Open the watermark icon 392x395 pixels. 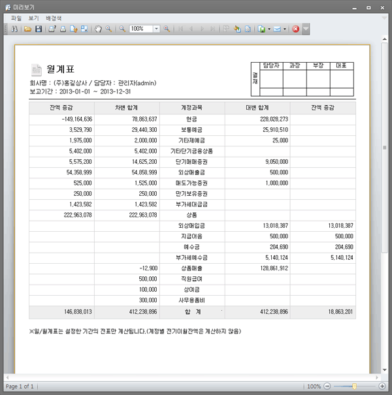[248, 29]
